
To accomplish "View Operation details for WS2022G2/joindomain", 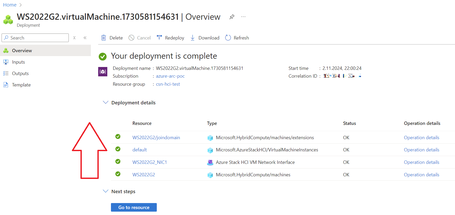I will pos(422,138).
